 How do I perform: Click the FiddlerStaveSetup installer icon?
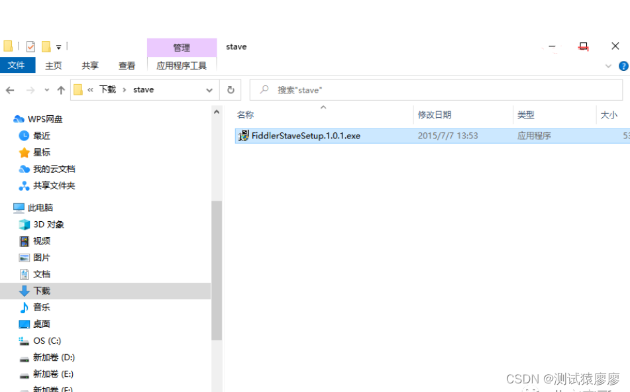pyautogui.click(x=244, y=136)
